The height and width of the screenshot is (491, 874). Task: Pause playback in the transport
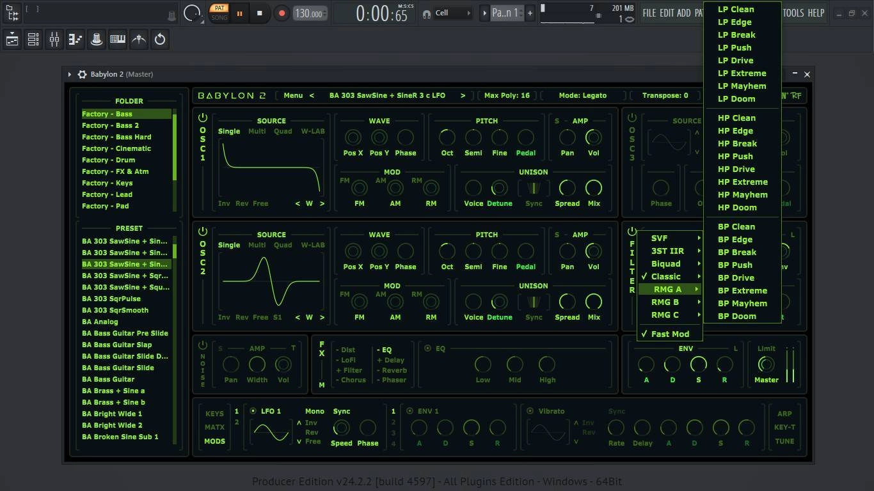click(x=239, y=13)
